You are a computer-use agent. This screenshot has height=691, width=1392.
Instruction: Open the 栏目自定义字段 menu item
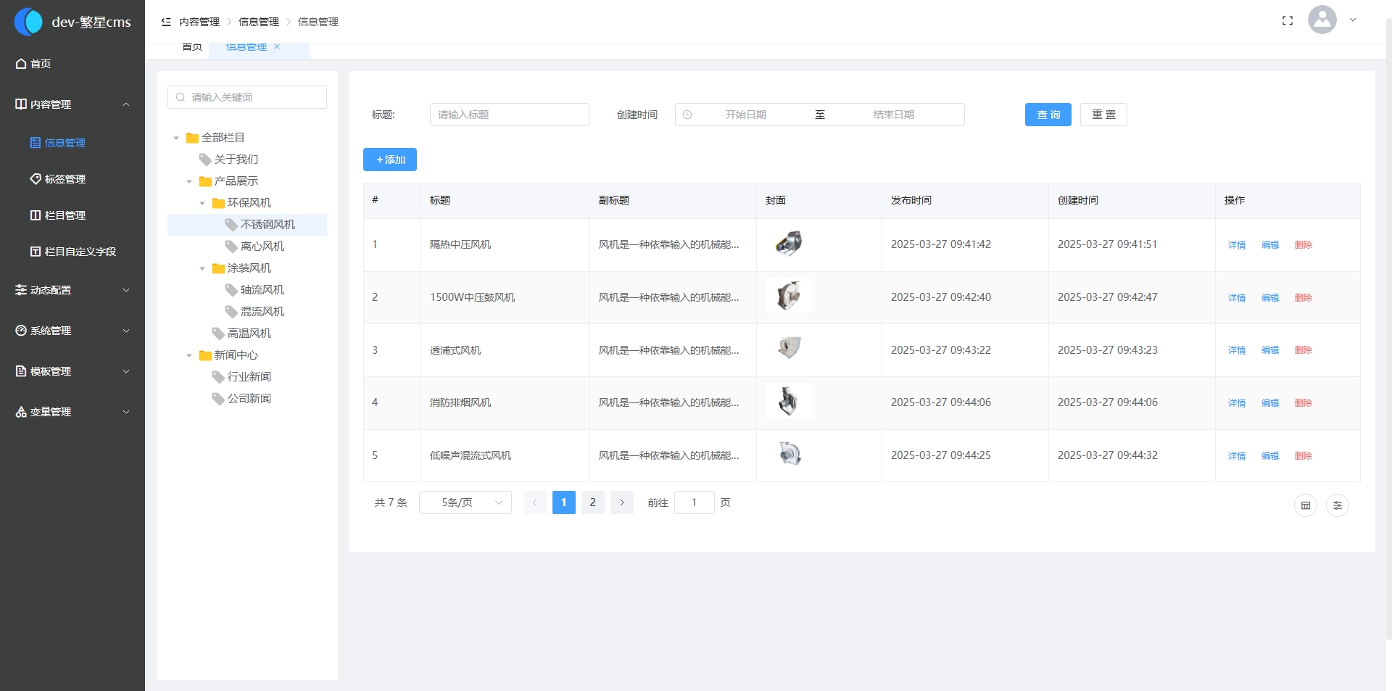point(80,252)
